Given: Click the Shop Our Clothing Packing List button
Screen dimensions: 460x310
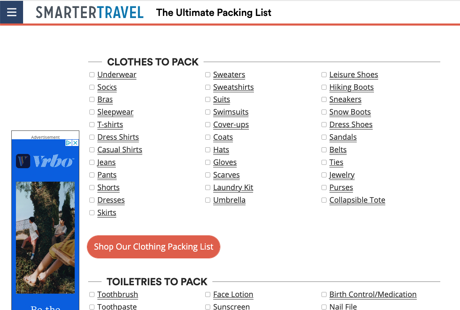Looking at the screenshot, I should pos(154,247).
